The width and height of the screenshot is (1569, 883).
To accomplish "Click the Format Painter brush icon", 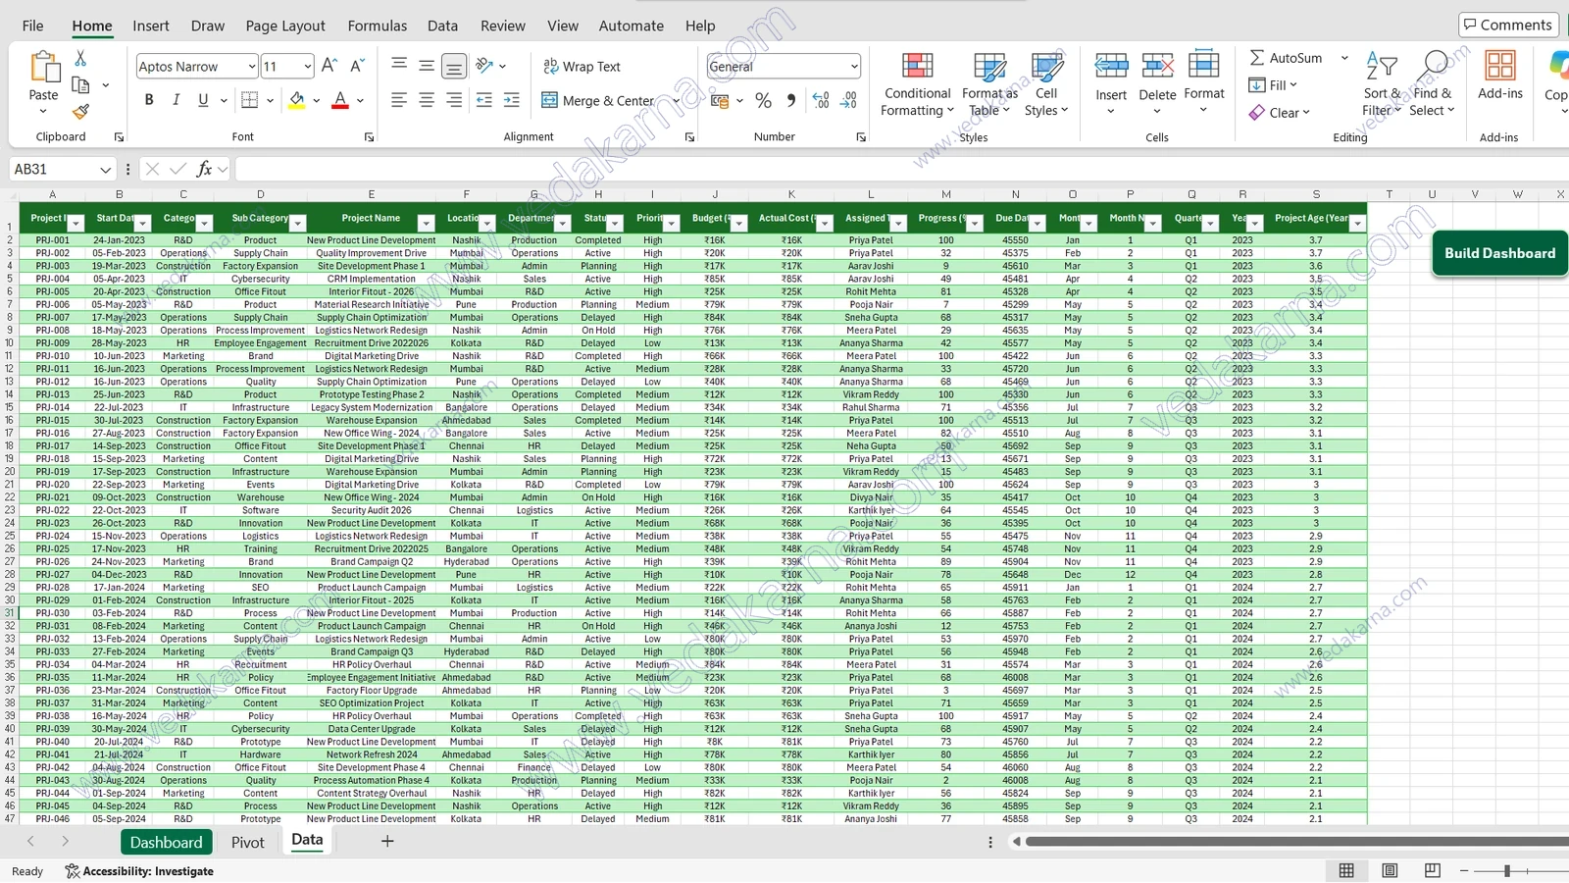I will coord(80,112).
